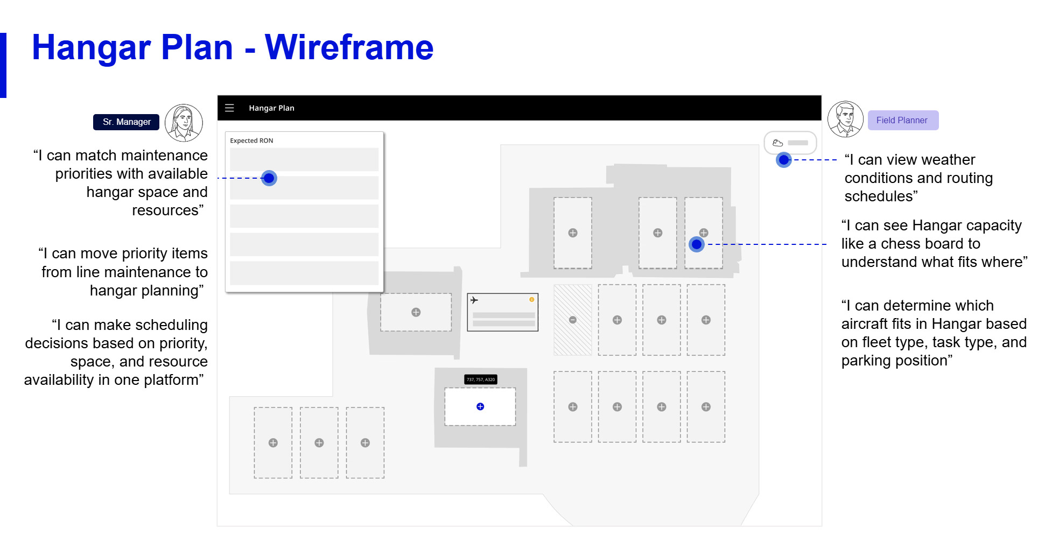
Task: Click the Field Planner badge
Action: coord(902,120)
